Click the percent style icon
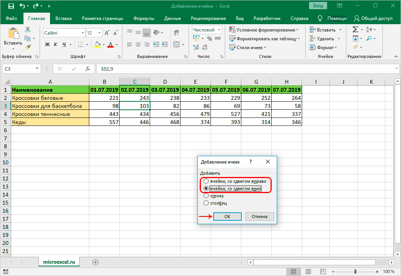 click(209, 38)
